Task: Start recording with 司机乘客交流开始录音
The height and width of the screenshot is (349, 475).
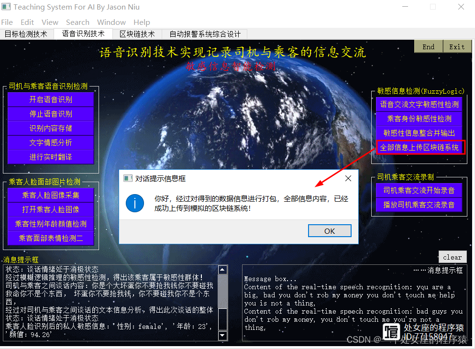Action: click(x=419, y=190)
